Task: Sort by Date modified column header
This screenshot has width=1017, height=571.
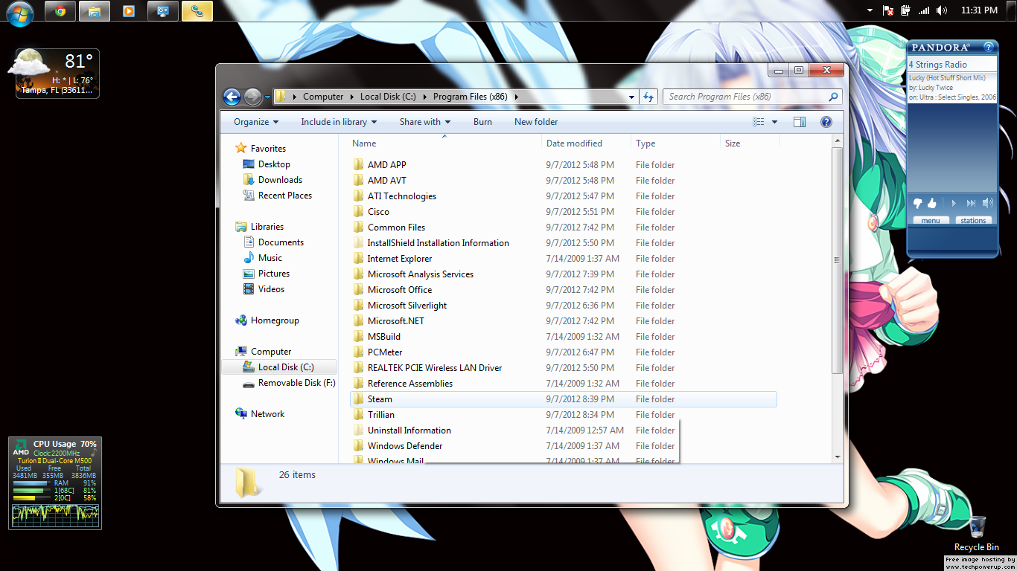Action: click(x=586, y=143)
